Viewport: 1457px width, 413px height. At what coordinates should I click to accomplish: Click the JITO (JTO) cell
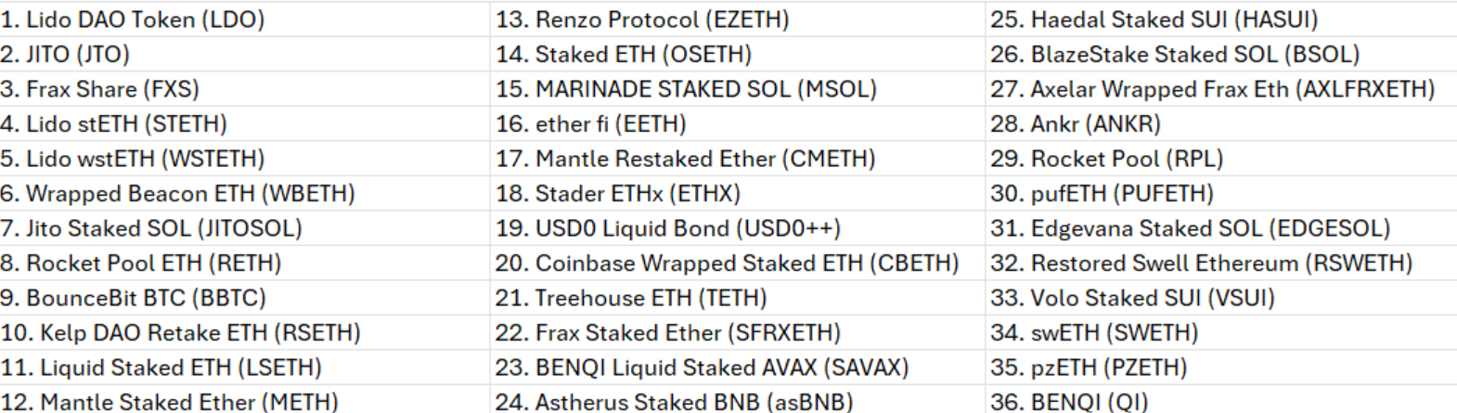(65, 55)
